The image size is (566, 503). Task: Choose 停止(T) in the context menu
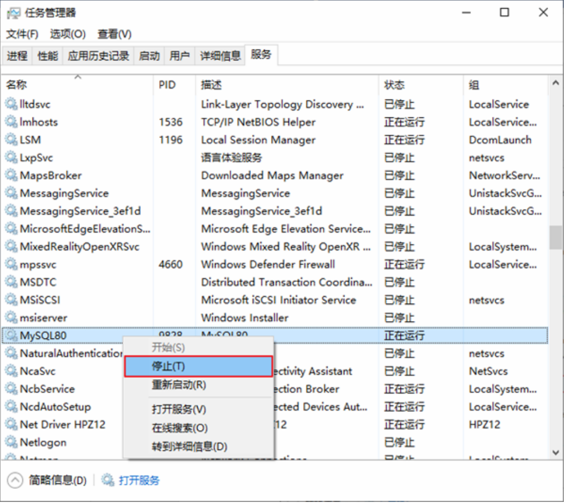[198, 366]
